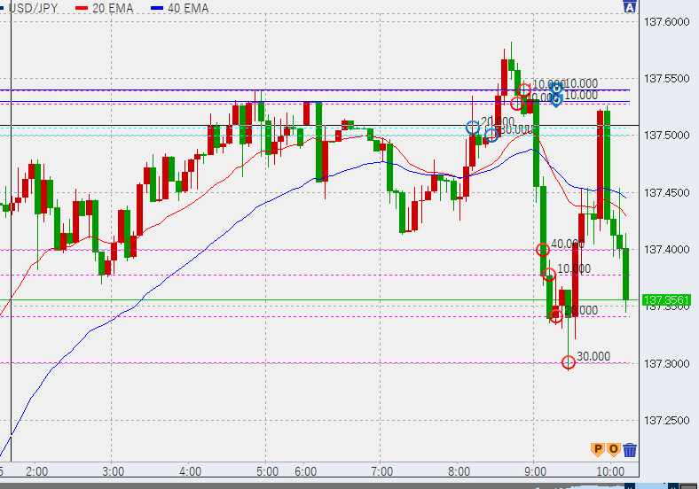Click the 137.5000 price axis label
Screen dimensions: 699x489
[x=665, y=136]
